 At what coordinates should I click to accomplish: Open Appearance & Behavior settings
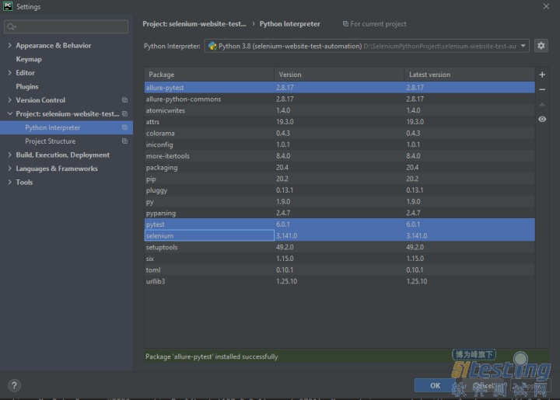click(x=54, y=45)
